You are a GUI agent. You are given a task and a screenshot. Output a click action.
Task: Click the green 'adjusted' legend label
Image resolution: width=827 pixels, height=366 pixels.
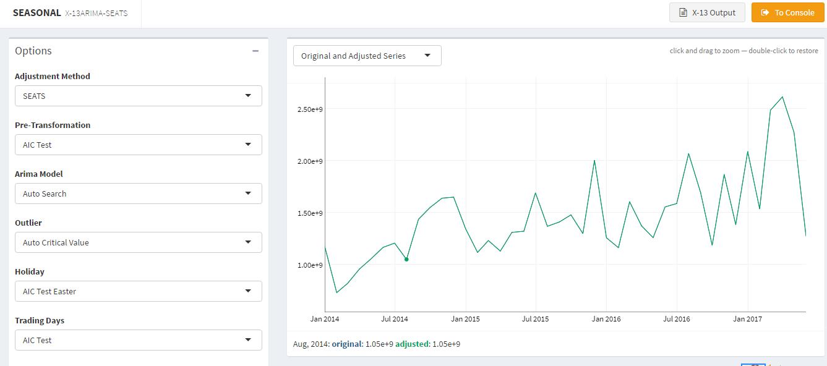(411, 344)
